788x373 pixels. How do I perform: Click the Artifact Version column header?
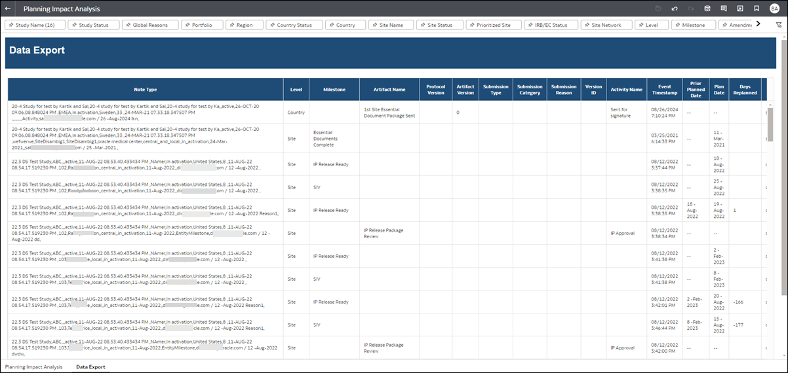[x=465, y=90]
